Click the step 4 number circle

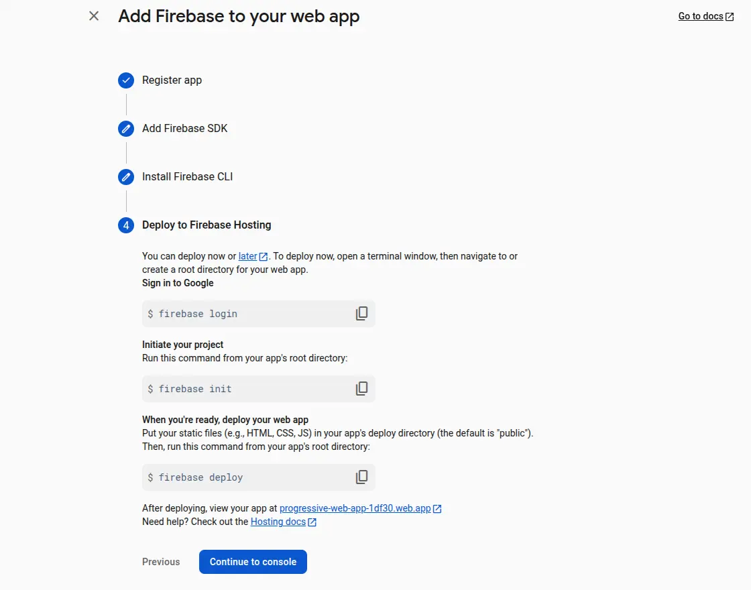[x=126, y=225]
